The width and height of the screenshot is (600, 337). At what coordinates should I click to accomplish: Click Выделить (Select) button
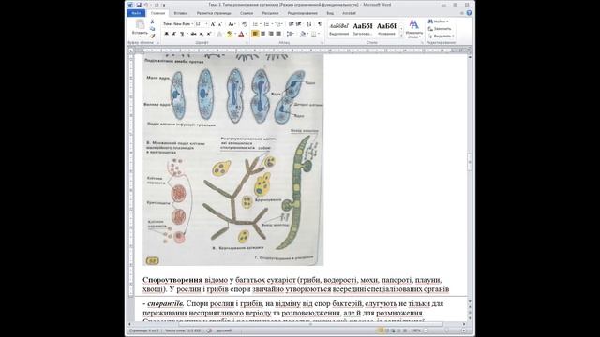tap(442, 36)
